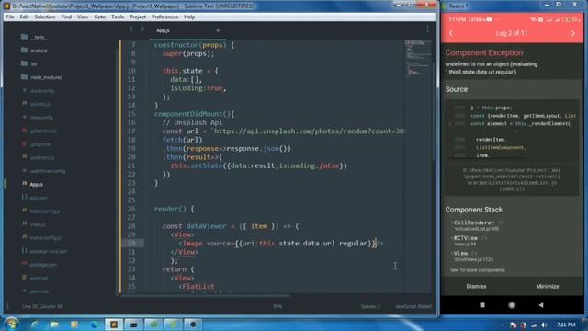Open the Spaces: 2 indentation selector
This screenshot has height=331, width=588.
[x=370, y=306]
